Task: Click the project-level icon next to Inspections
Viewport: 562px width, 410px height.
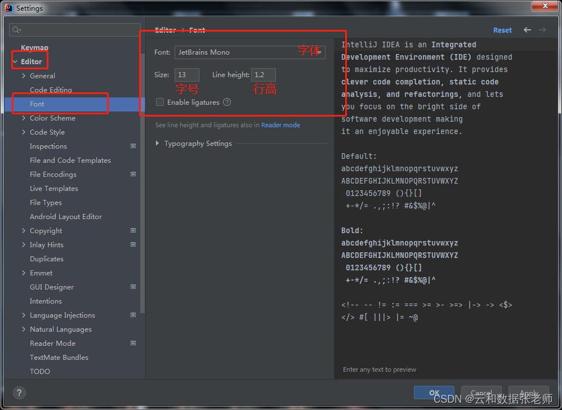Action: pos(133,146)
